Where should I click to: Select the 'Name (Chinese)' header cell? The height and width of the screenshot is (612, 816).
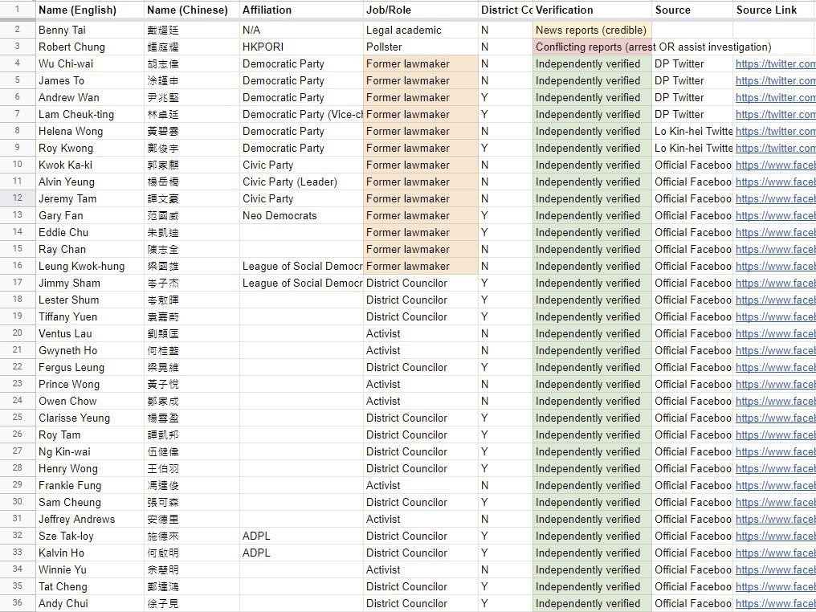coord(191,10)
